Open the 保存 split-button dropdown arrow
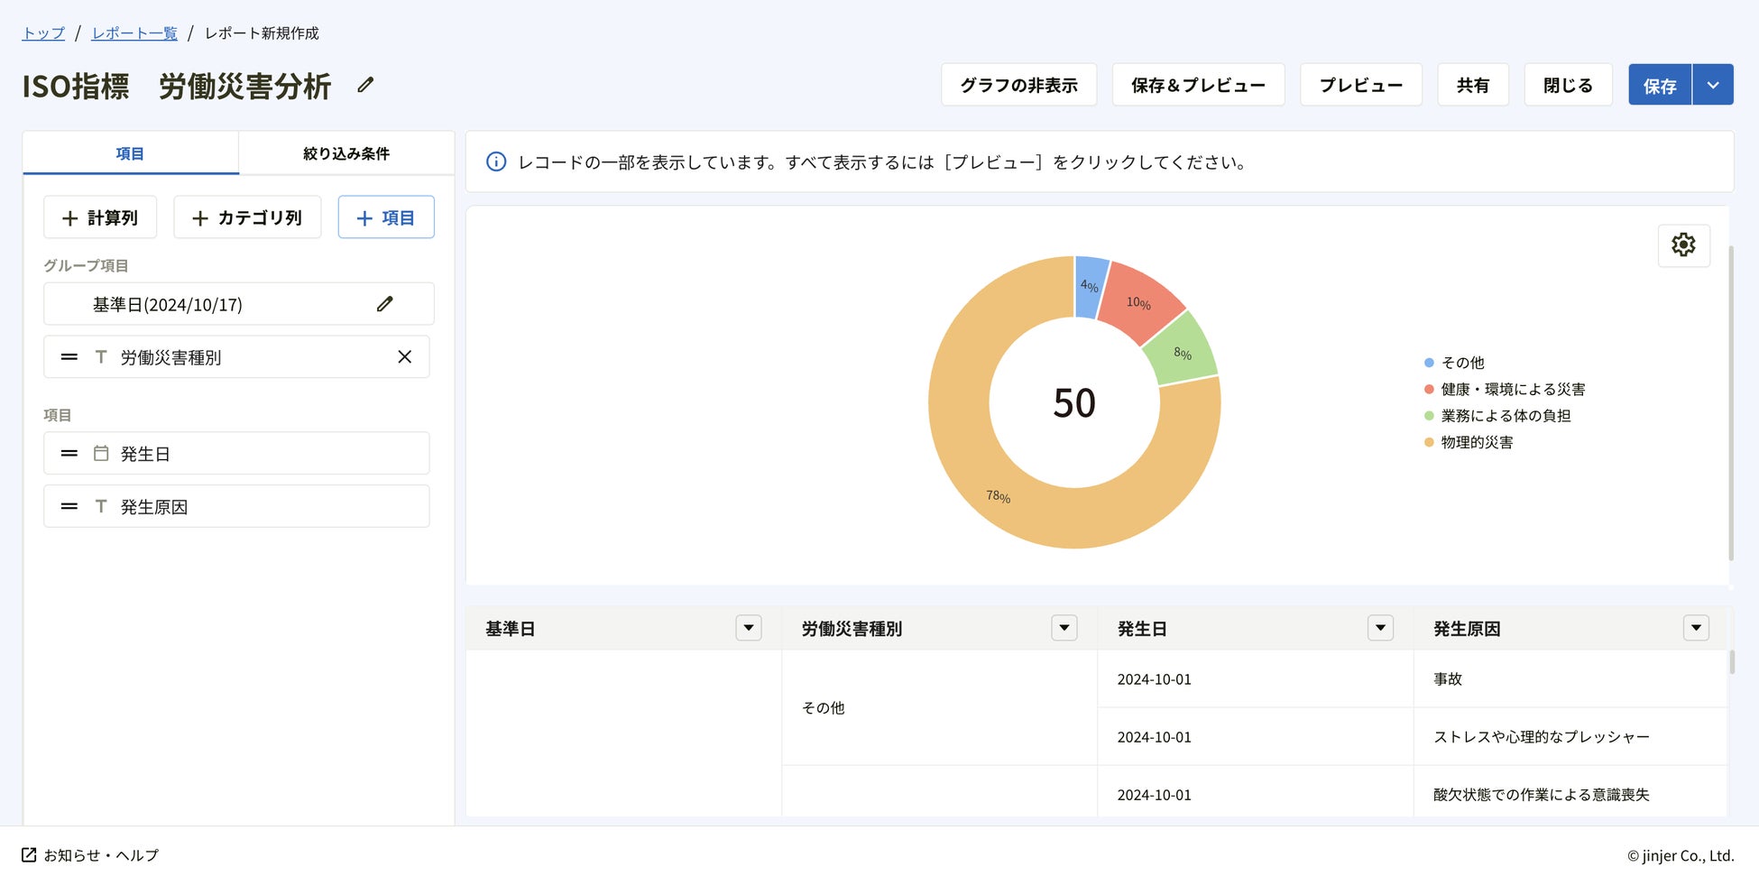The image size is (1759, 876). tap(1713, 86)
